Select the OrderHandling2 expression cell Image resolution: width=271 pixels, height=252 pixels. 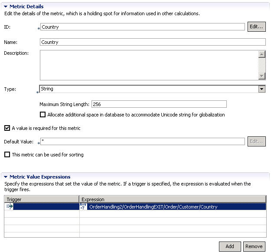(x=173, y=207)
